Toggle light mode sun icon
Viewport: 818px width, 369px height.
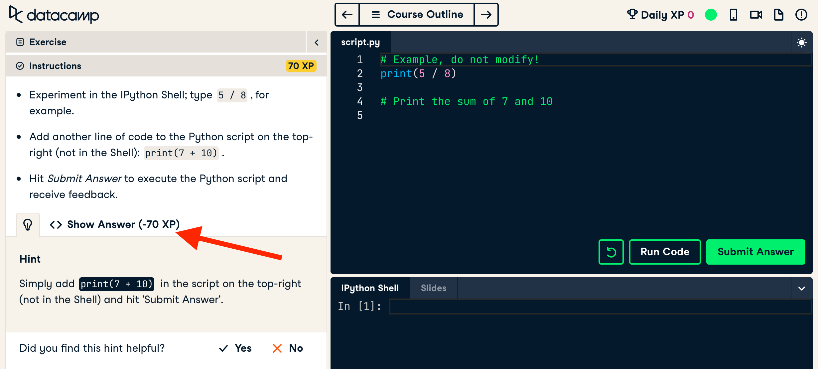[801, 43]
